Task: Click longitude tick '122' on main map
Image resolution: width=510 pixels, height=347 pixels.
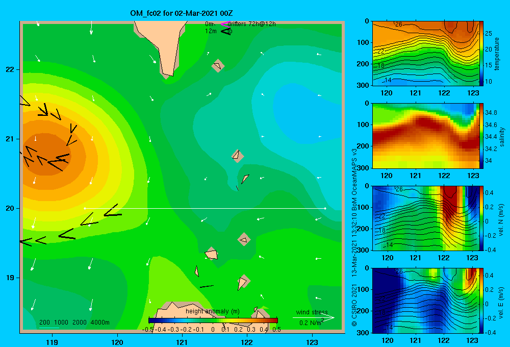Action: (247, 342)
